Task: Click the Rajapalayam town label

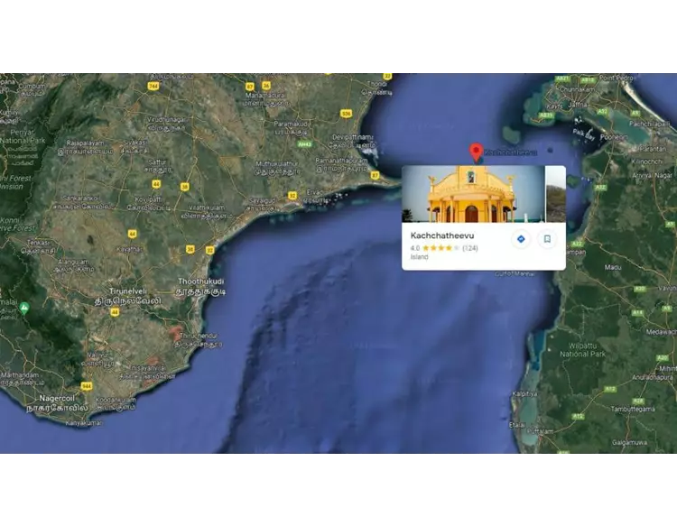Action: (84, 143)
